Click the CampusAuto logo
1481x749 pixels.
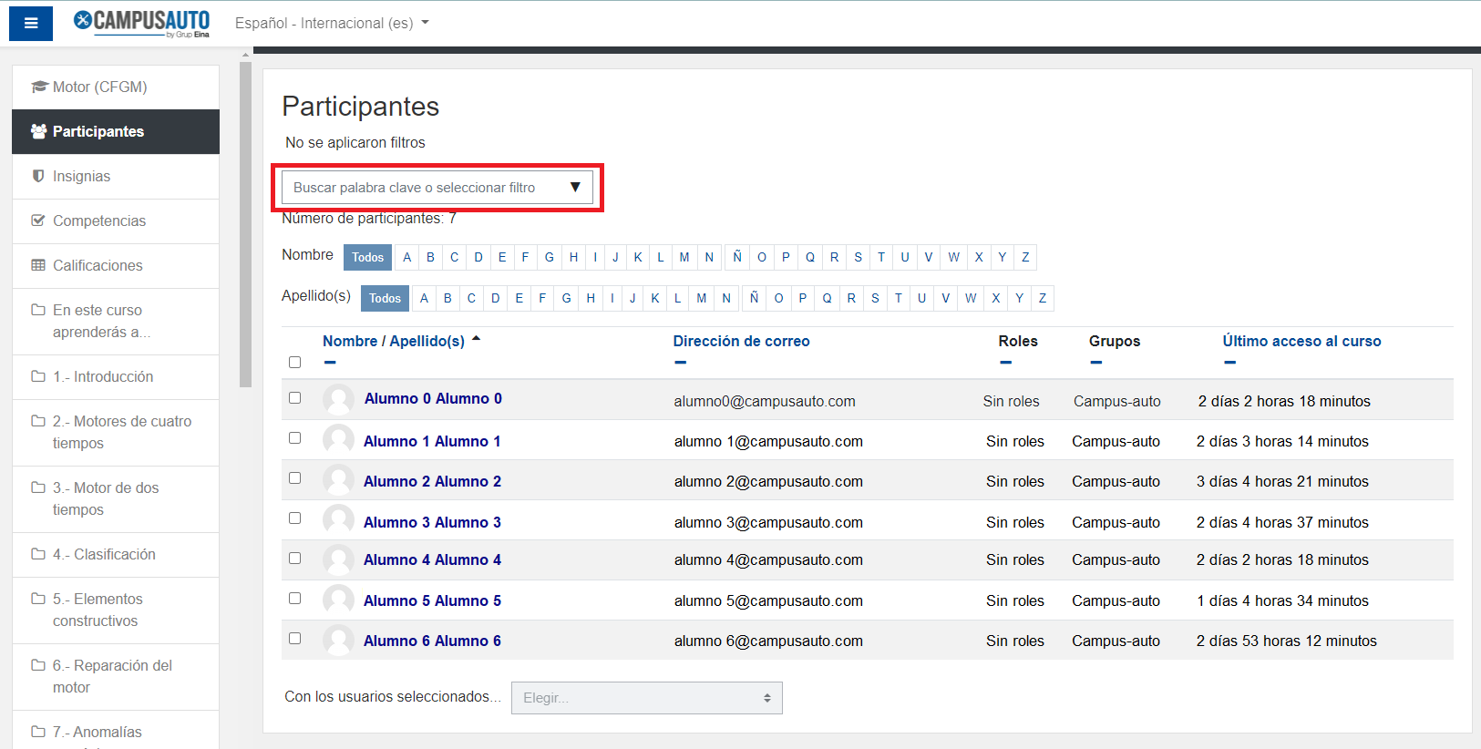point(141,23)
